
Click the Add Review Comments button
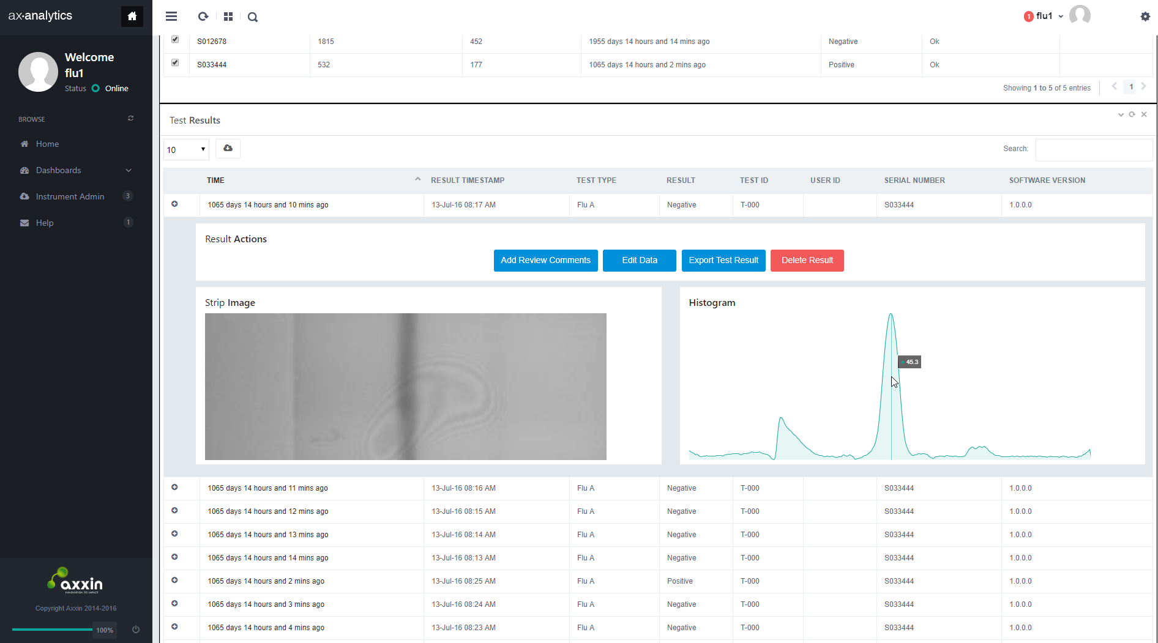[x=545, y=260]
